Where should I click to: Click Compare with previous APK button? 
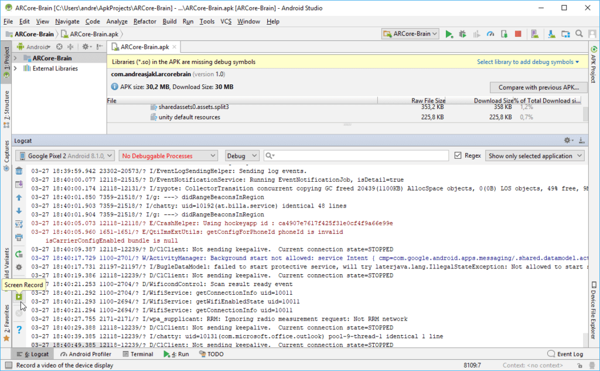(538, 87)
